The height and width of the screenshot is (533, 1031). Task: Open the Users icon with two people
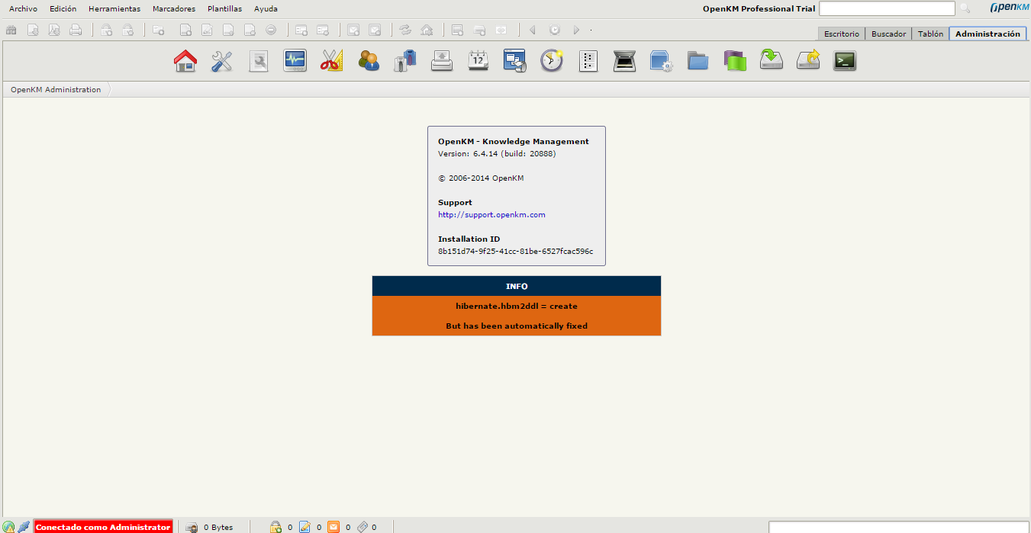pyautogui.click(x=369, y=61)
